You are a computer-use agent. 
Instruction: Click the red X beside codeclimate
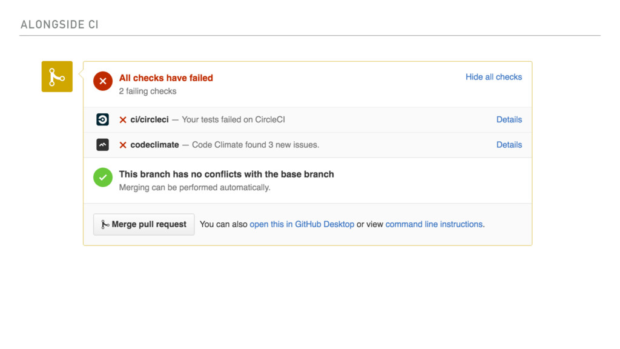pyautogui.click(x=123, y=145)
